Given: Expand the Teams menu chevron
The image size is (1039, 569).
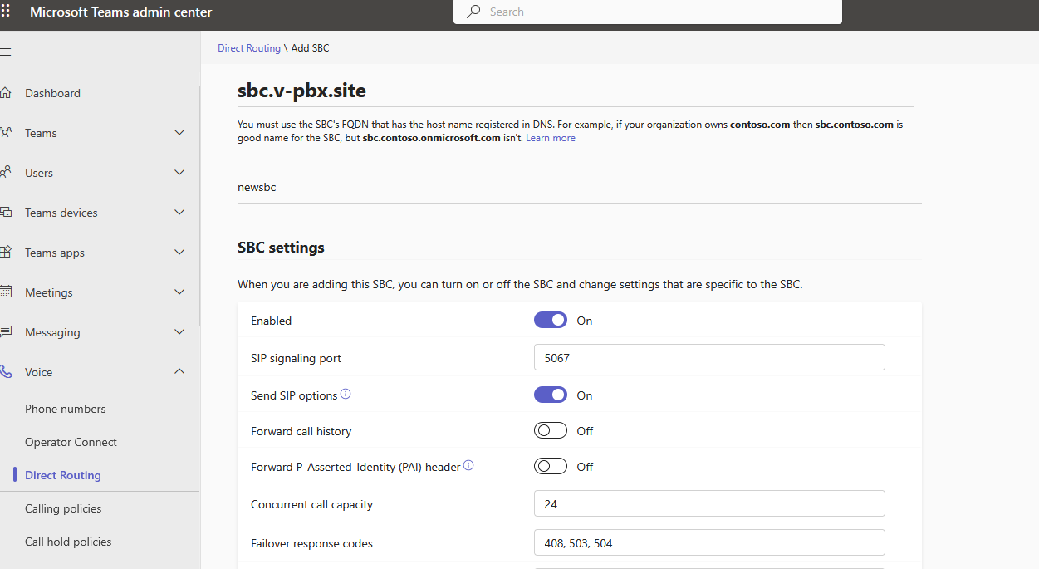Looking at the screenshot, I should (x=179, y=133).
